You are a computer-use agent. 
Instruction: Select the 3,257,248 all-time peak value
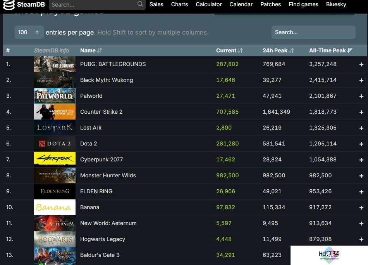pyautogui.click(x=323, y=64)
